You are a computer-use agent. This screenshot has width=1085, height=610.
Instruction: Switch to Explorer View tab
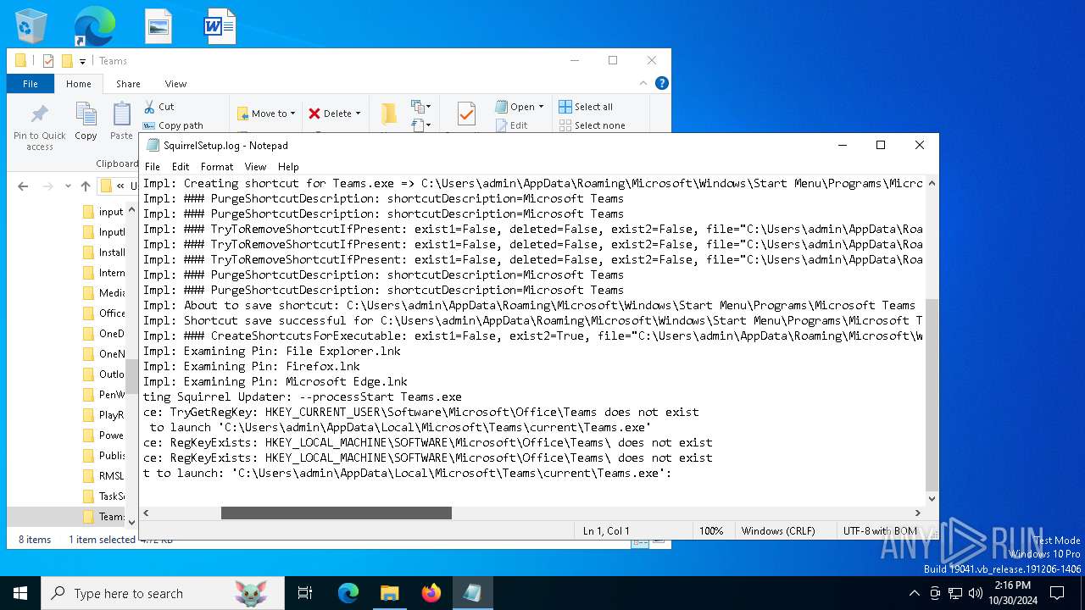[x=175, y=84]
